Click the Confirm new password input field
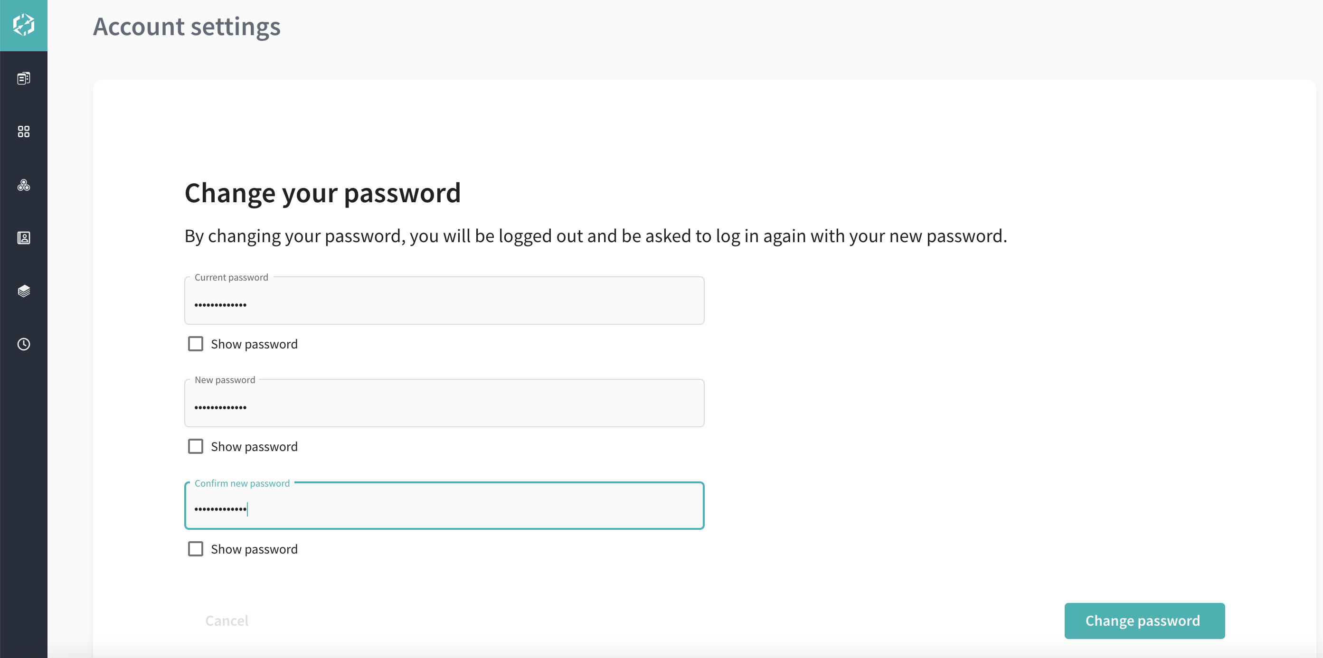 [x=444, y=506]
